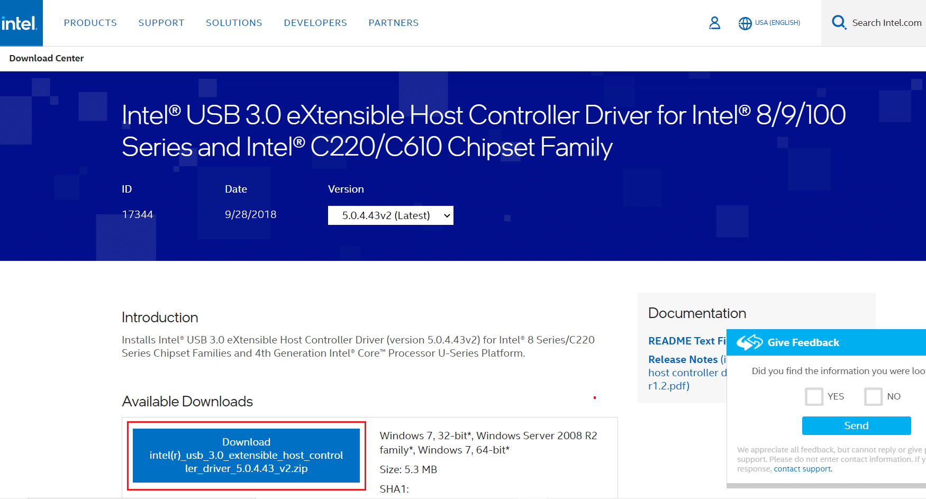Image resolution: width=926 pixels, height=499 pixels.
Task: Open the driver Version dropdown
Action: click(x=390, y=215)
